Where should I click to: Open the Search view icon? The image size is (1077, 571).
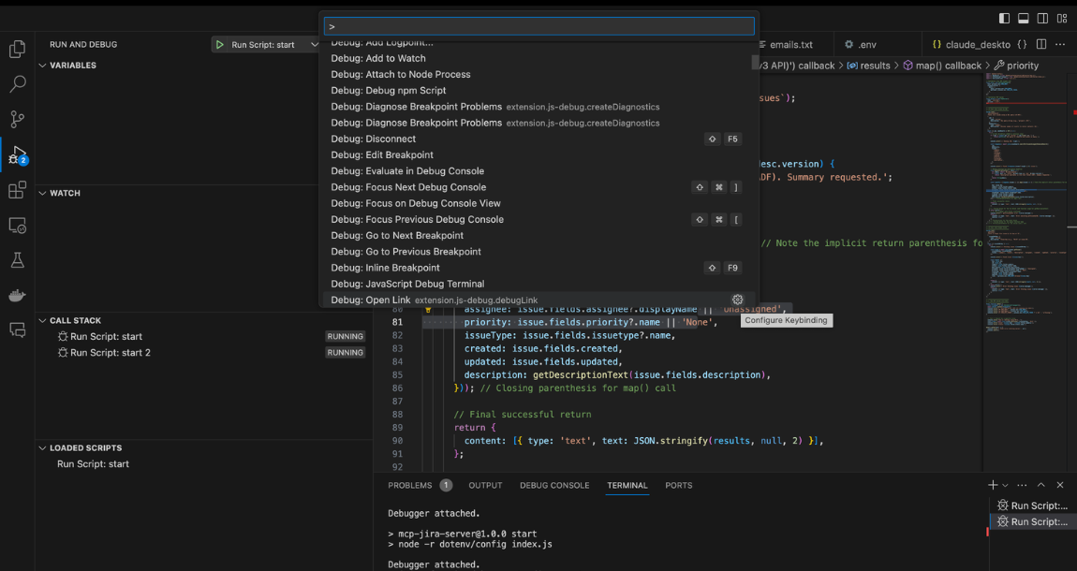tap(17, 84)
